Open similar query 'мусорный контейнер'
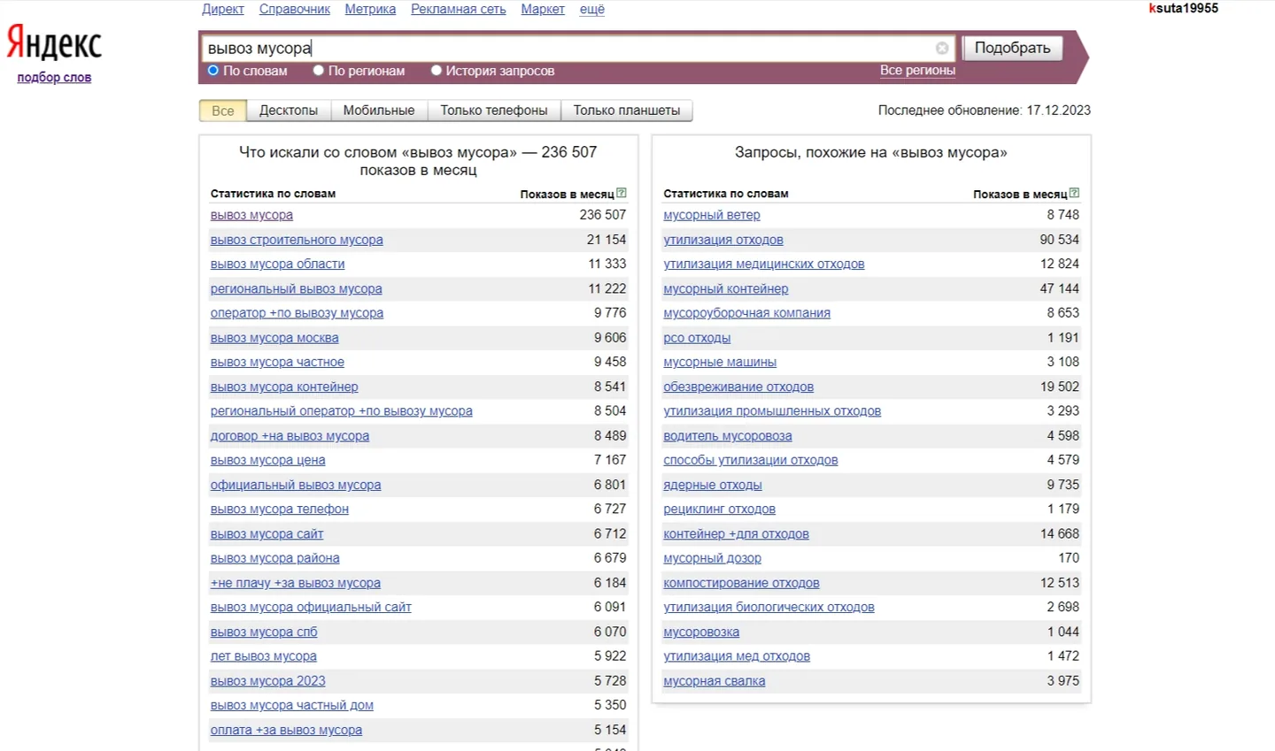 point(726,288)
